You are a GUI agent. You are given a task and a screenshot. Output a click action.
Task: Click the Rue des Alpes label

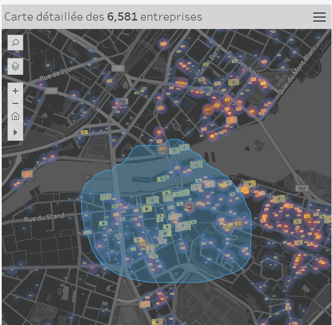(x=244, y=64)
